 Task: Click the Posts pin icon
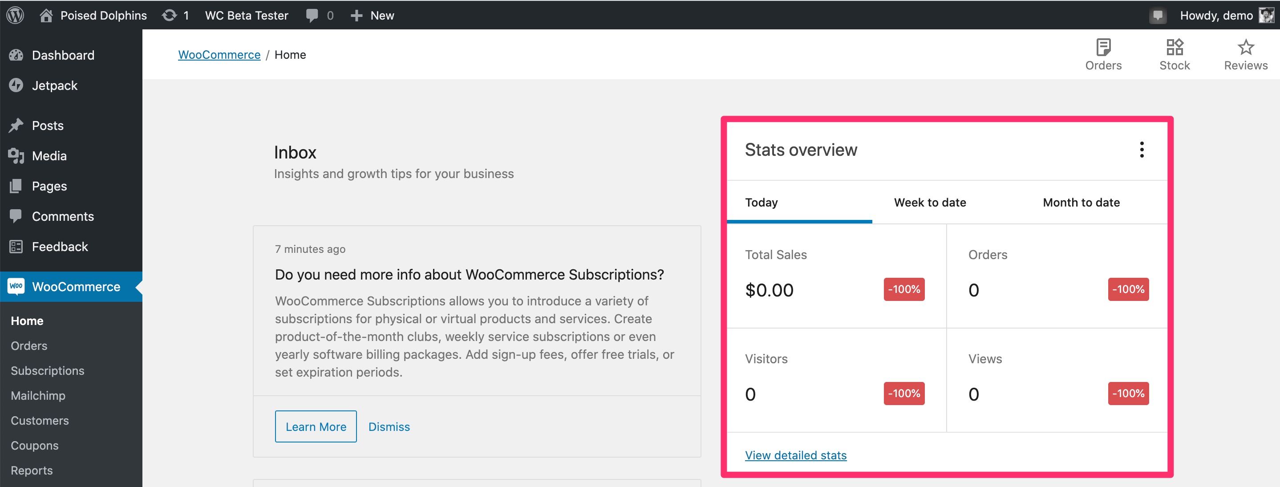point(16,125)
